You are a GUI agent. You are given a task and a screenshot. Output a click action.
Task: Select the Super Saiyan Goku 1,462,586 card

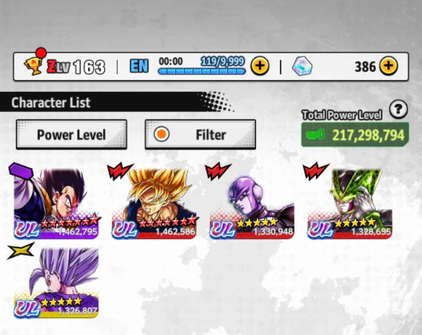click(154, 204)
